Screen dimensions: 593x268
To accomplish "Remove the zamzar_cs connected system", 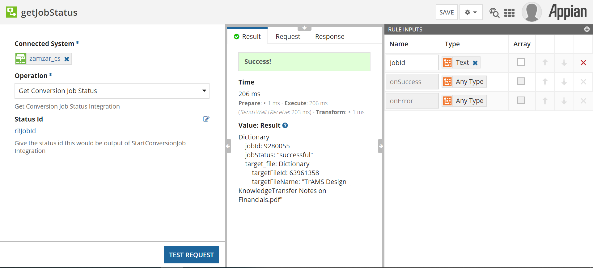I will pos(67,59).
